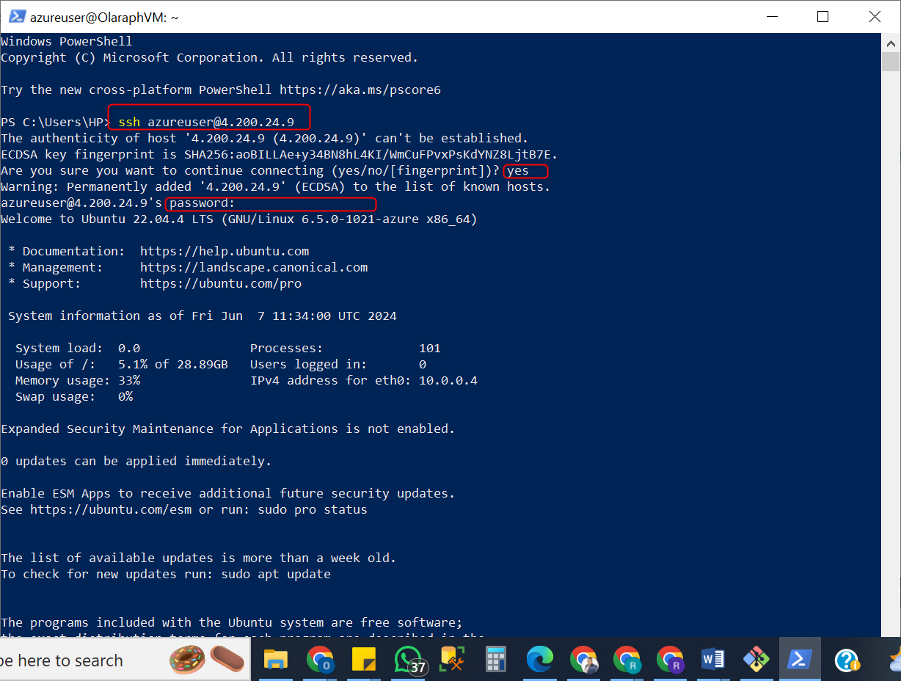Click the typed 'yes' response
The height and width of the screenshot is (681, 901).
click(518, 170)
